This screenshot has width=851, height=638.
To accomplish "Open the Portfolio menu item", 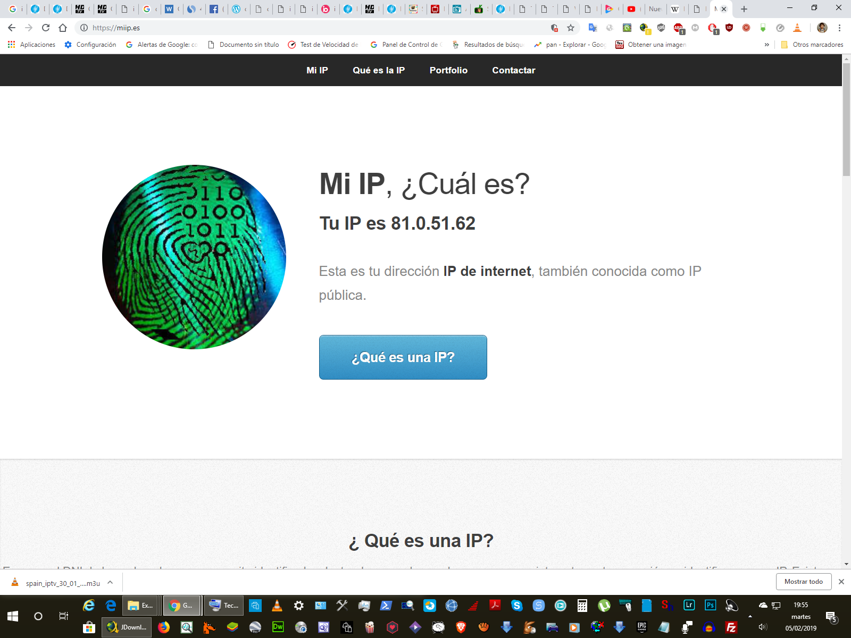I will coord(448,70).
